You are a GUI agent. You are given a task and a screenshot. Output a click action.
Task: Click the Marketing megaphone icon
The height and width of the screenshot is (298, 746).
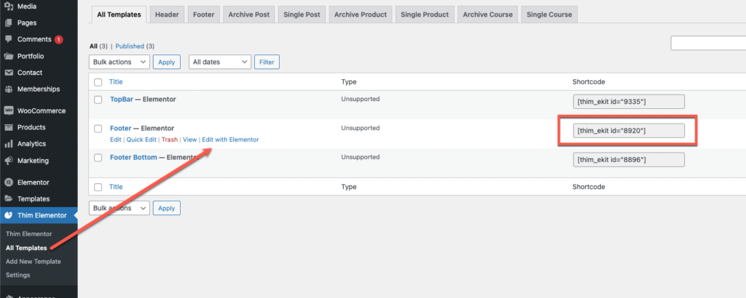8,161
